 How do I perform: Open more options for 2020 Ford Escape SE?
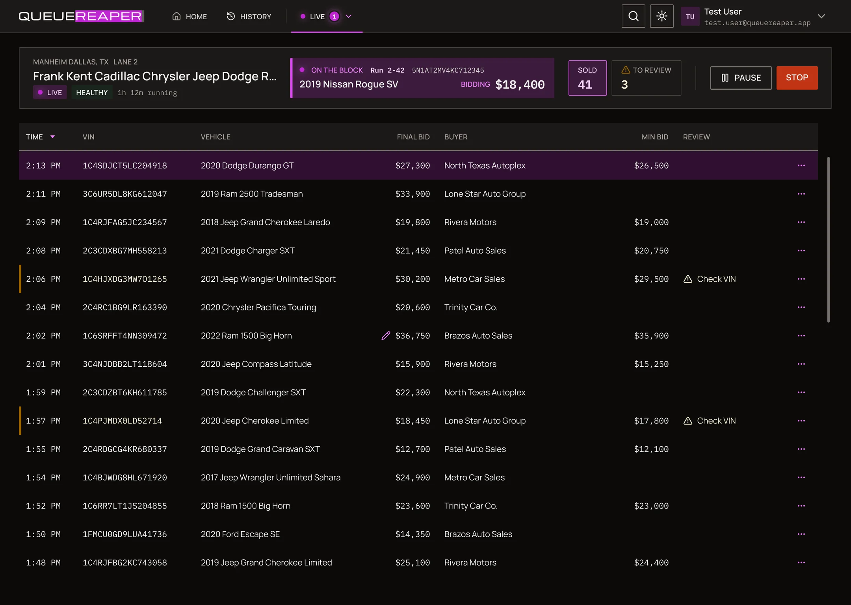pyautogui.click(x=801, y=534)
